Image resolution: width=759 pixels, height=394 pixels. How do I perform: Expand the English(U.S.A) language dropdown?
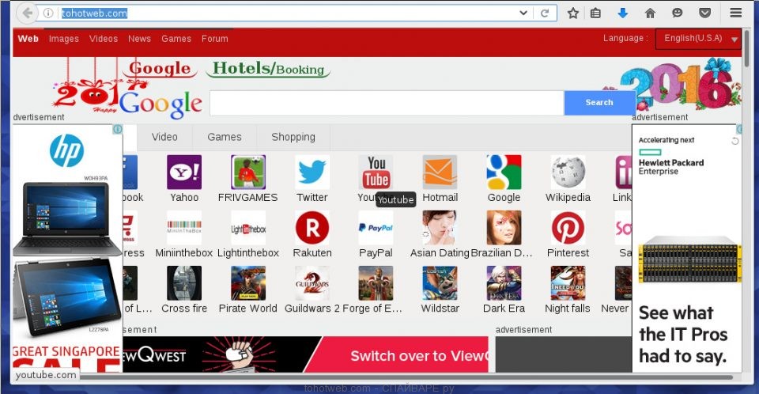698,39
